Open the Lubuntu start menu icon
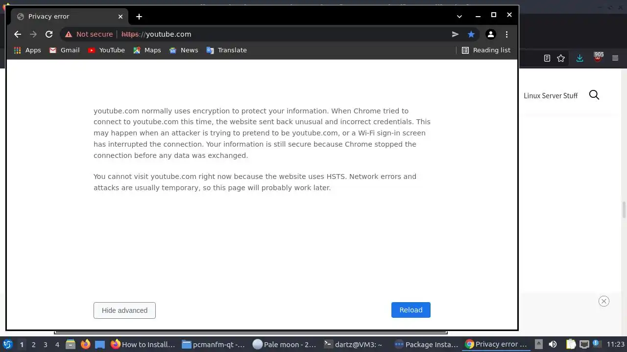Screen dimensions: 627x352 pyautogui.click(x=7, y=344)
